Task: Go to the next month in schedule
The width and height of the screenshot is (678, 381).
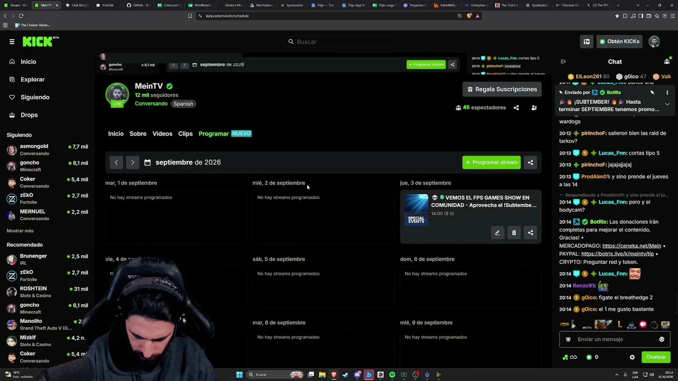Action: [132, 162]
